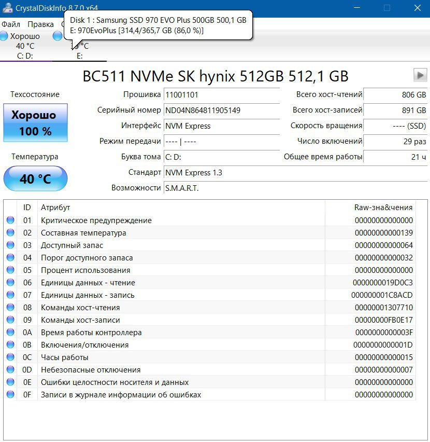Click the Хорошо 100 % health status button
This screenshot has height=442, width=430.
[x=35, y=122]
